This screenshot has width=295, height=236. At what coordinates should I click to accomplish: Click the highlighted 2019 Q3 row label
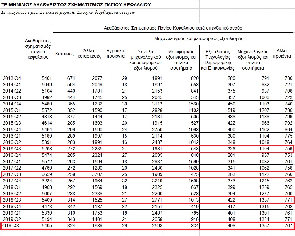click(x=12, y=226)
